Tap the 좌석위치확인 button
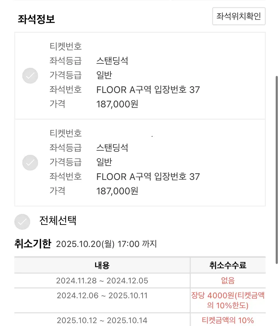 tap(238, 16)
